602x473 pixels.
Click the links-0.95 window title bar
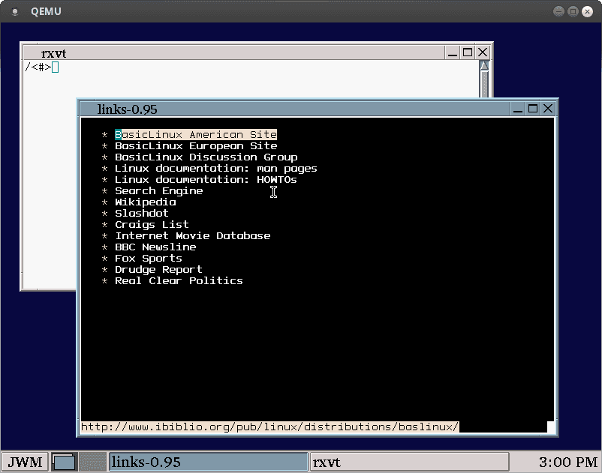click(296, 109)
